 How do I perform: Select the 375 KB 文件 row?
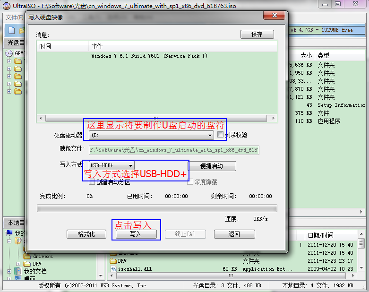point(327,113)
